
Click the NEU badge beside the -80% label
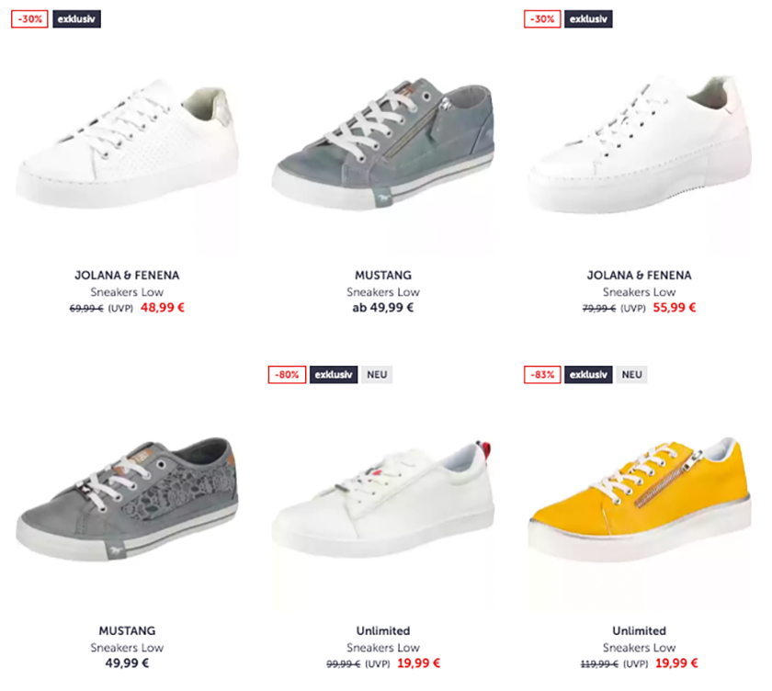377,375
